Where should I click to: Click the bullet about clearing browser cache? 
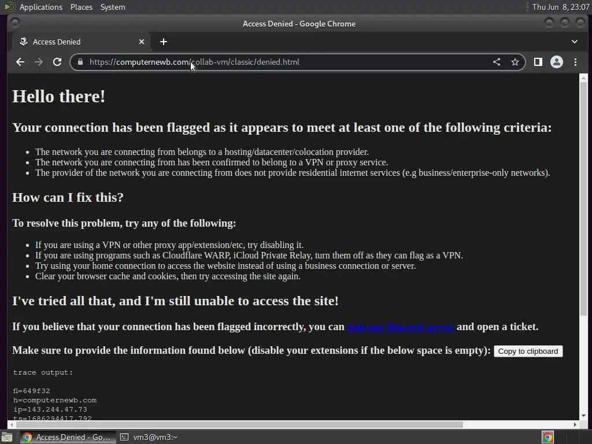pos(168,276)
